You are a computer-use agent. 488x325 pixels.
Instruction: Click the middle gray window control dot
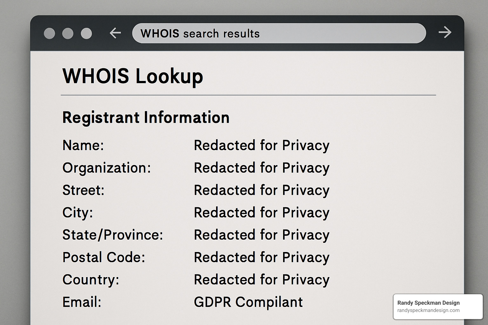click(68, 33)
